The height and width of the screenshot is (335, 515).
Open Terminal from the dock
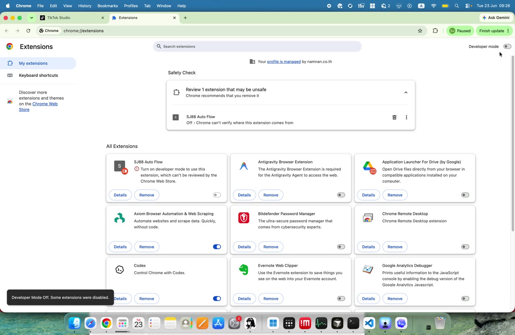[x=353, y=323]
